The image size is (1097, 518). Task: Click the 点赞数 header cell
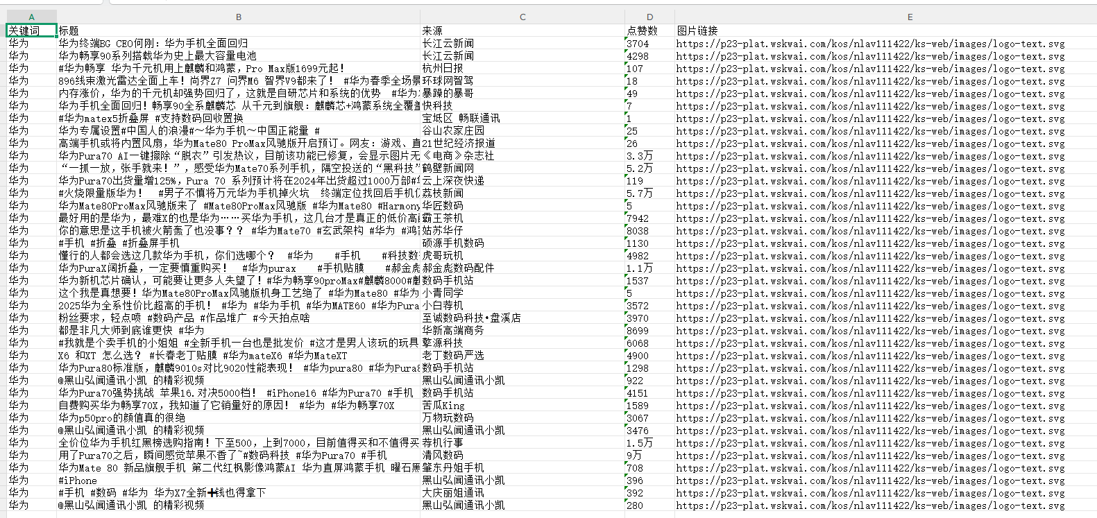pyautogui.click(x=649, y=31)
